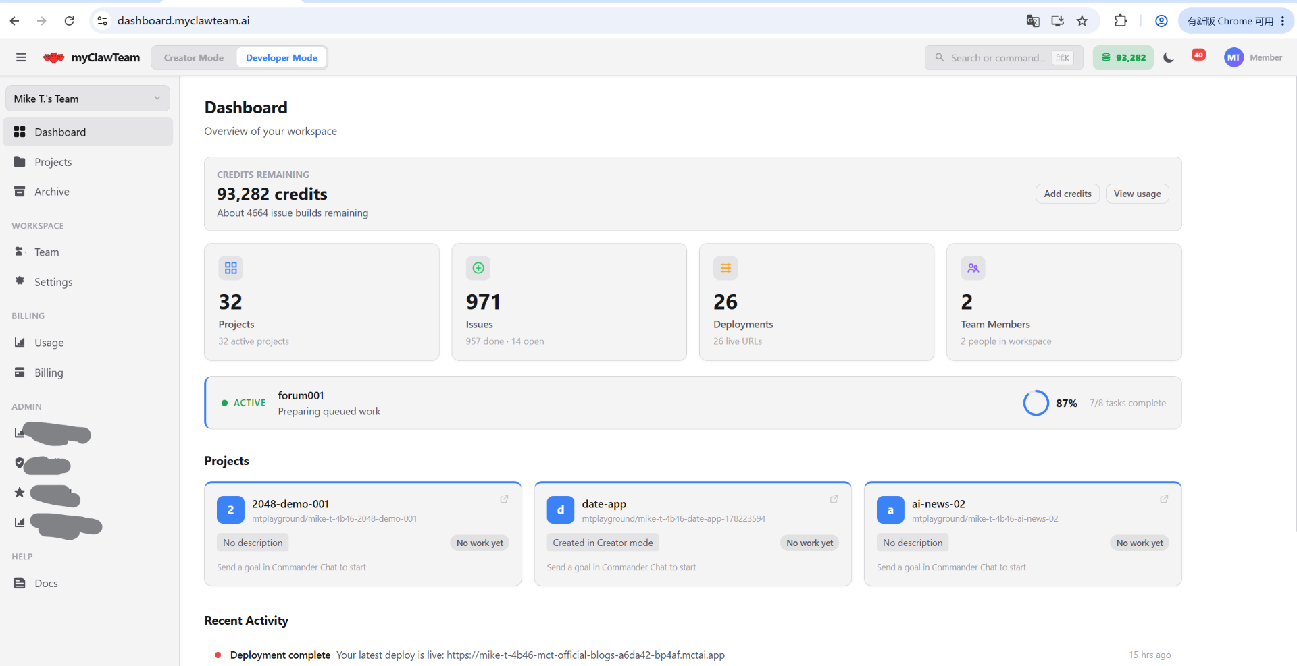
Task: Open the MT member avatar menu
Action: point(1234,57)
